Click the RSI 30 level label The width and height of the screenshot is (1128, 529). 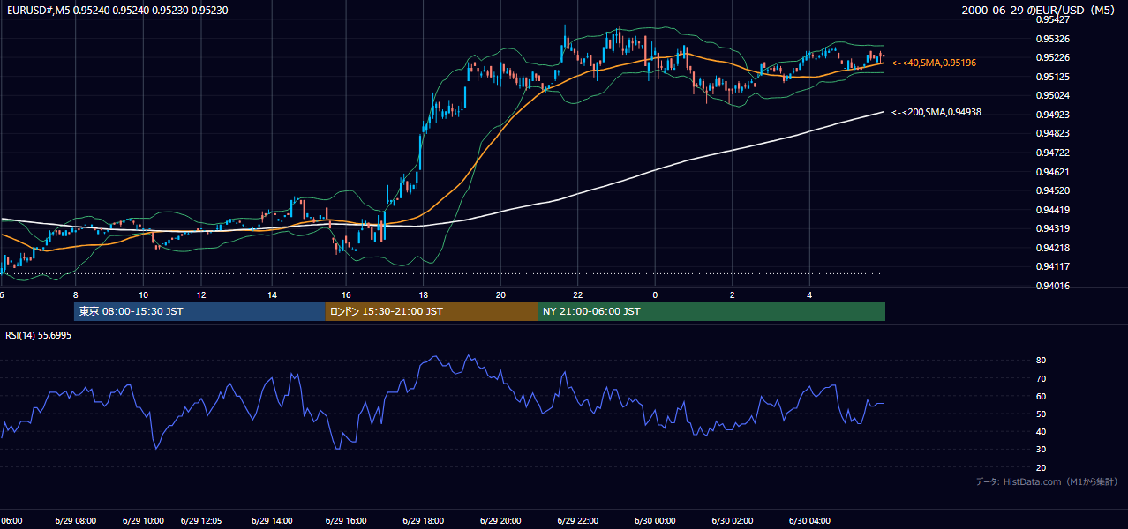(1042, 450)
